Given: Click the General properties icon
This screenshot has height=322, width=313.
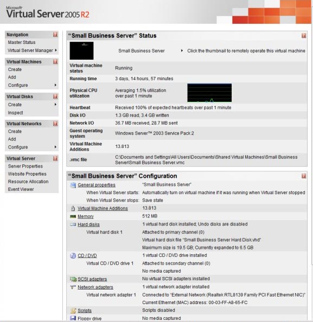Looking at the screenshot, I should pyautogui.click(x=73, y=185).
